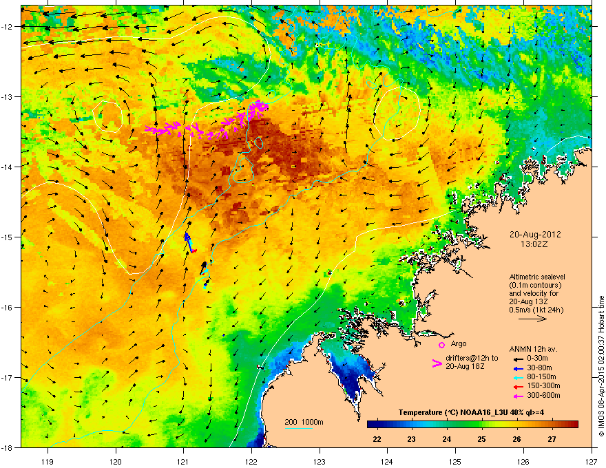Click the black 0-30m legend arrow

(519, 359)
